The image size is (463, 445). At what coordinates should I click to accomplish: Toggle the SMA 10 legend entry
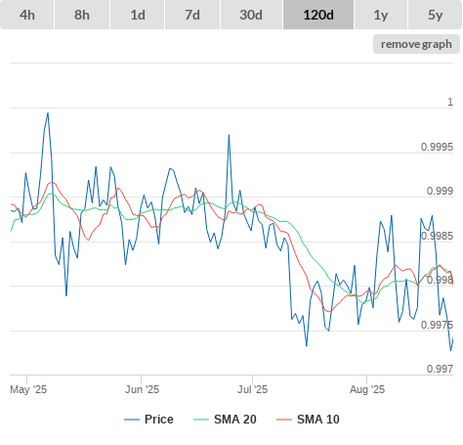tap(308, 420)
